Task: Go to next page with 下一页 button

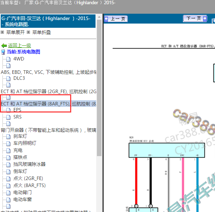Action: tap(195, 18)
